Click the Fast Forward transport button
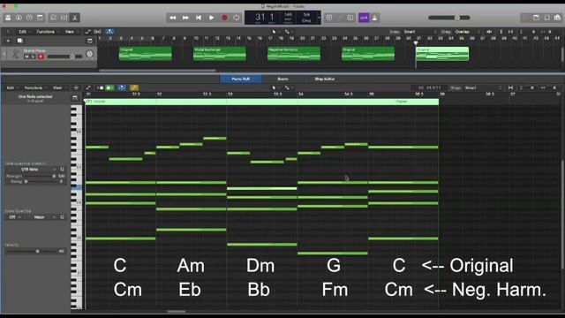 185,18
